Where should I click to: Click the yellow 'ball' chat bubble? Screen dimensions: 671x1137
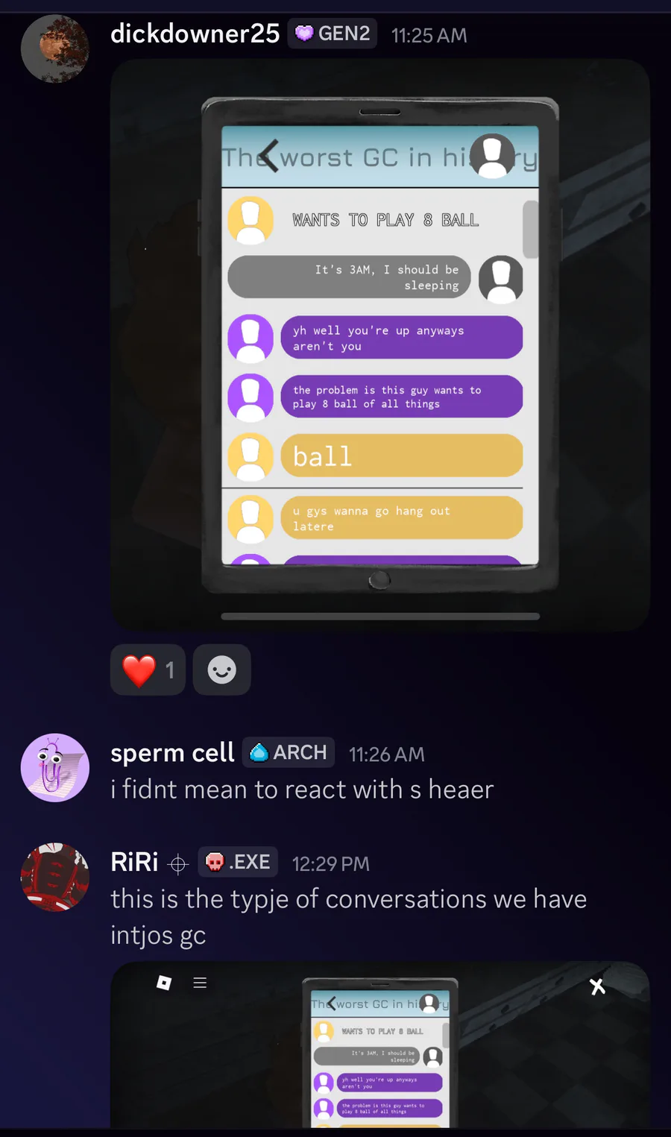pyautogui.click(x=402, y=456)
